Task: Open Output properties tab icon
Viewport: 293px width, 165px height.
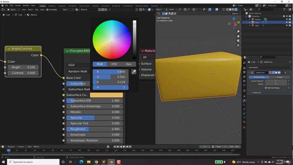Action: coord(244,72)
